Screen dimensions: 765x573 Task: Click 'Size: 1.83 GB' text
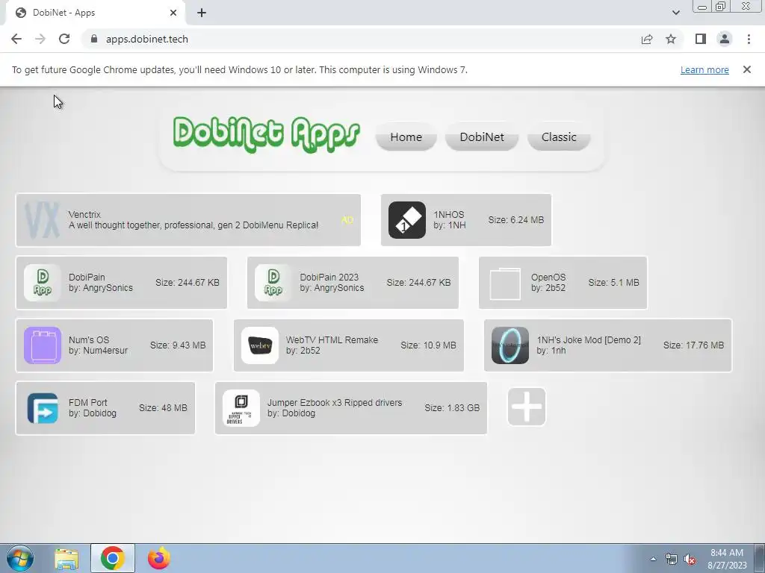coord(452,408)
